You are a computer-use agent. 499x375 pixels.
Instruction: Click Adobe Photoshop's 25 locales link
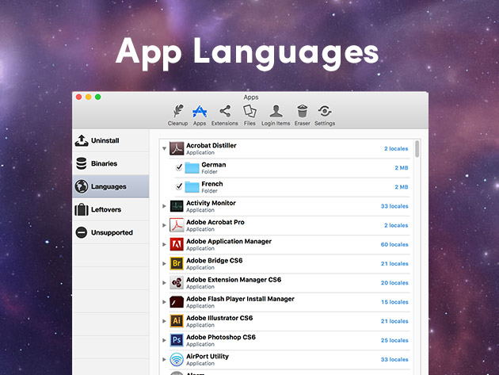[x=394, y=340]
